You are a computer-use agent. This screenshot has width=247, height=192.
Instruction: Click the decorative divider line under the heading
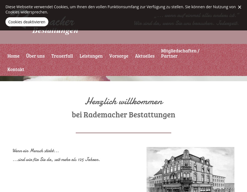(x=123, y=132)
